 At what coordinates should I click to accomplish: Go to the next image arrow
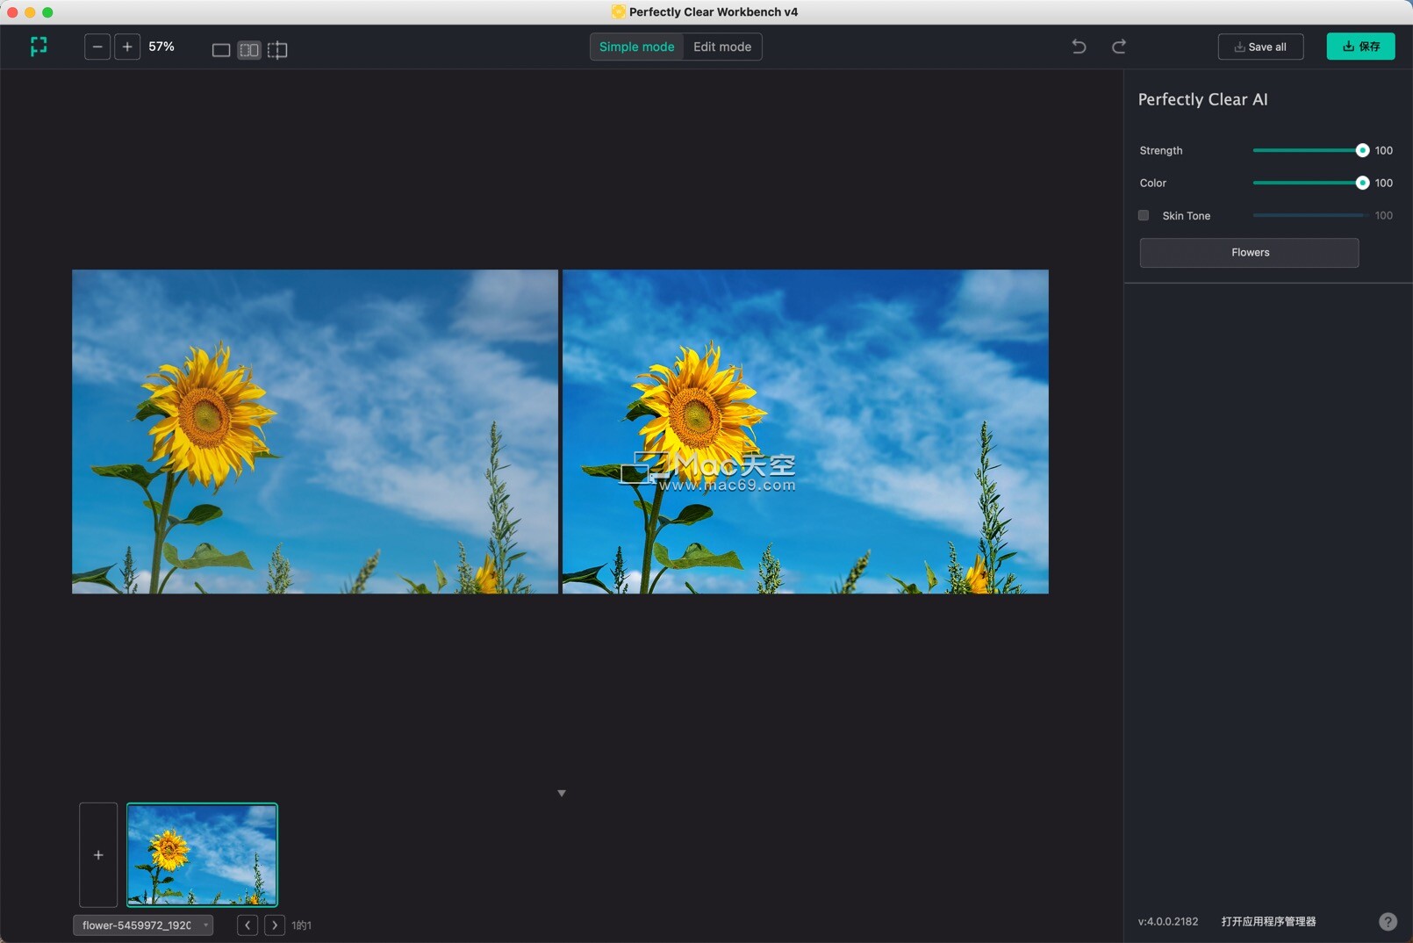click(275, 925)
